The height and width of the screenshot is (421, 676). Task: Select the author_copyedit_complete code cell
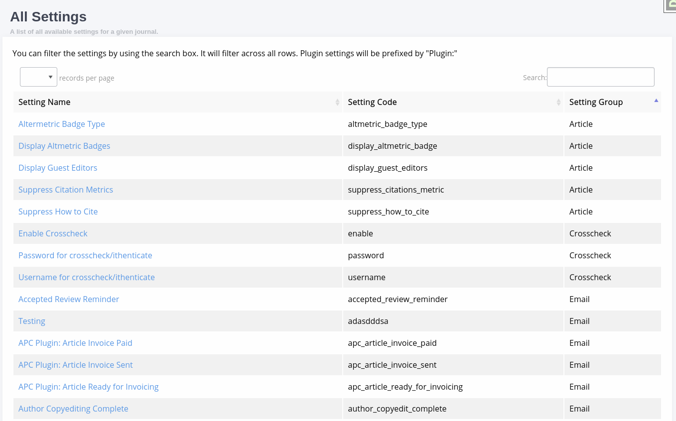[453, 409]
